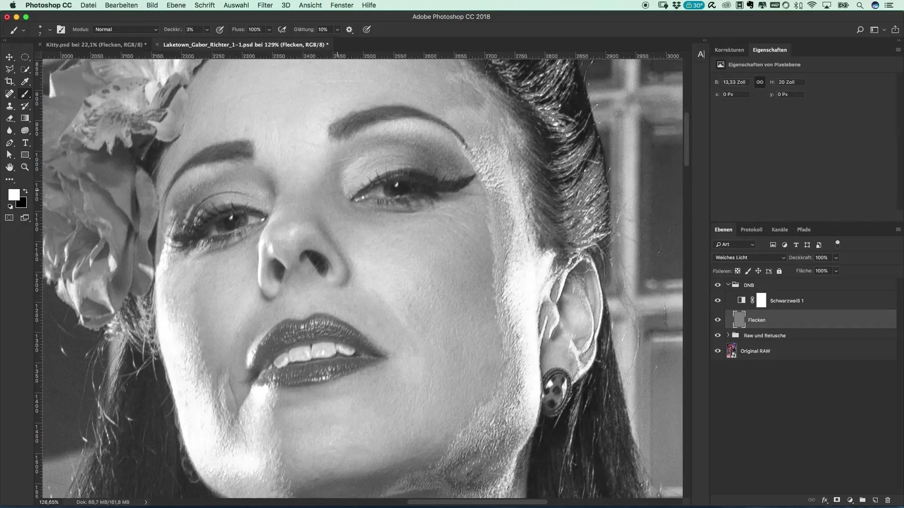Select the Path Selection tool
The width and height of the screenshot is (904, 508).
click(9, 155)
